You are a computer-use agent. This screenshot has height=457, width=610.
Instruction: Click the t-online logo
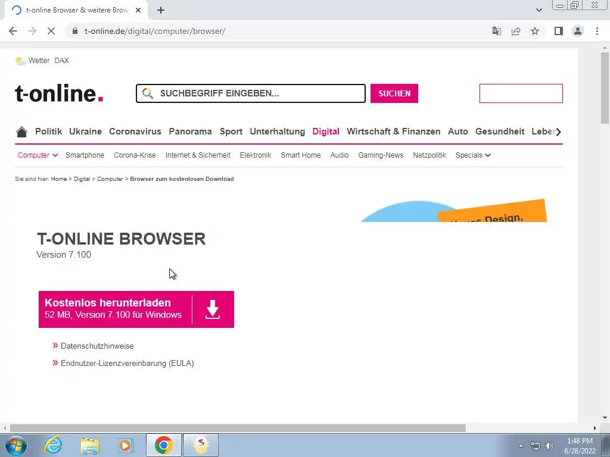[59, 93]
